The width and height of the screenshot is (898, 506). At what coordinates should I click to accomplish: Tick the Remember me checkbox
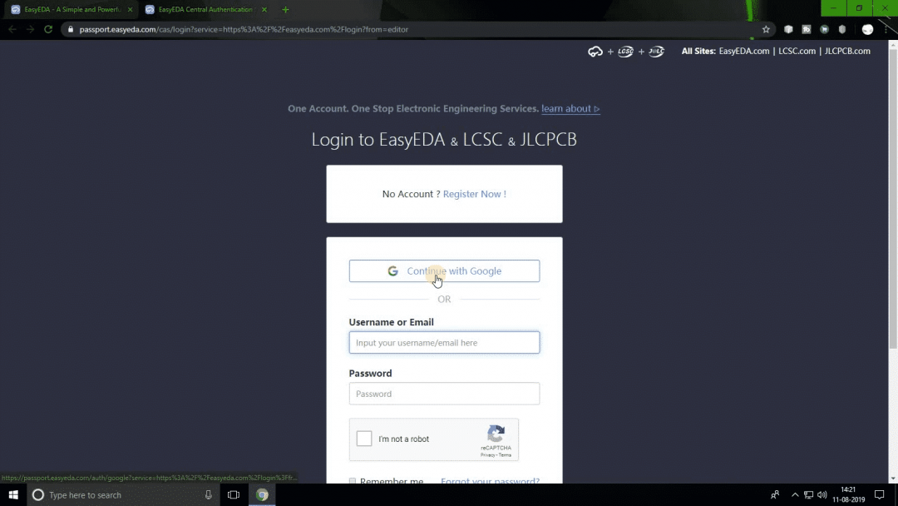(353, 481)
